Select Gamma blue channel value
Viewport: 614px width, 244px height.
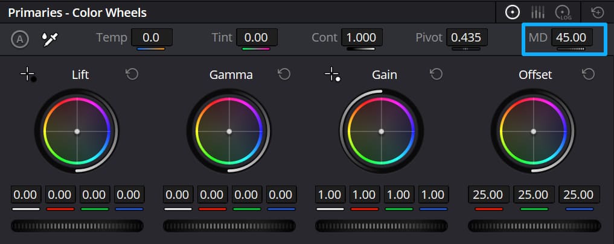click(x=281, y=195)
